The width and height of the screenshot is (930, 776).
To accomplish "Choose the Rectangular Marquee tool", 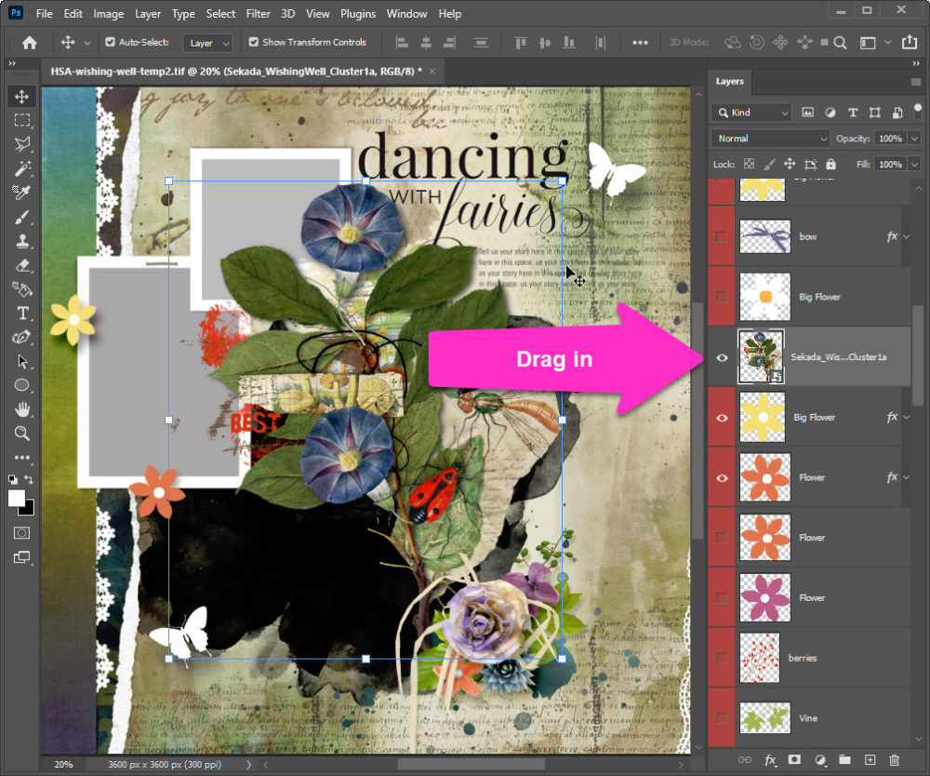I will point(22,120).
